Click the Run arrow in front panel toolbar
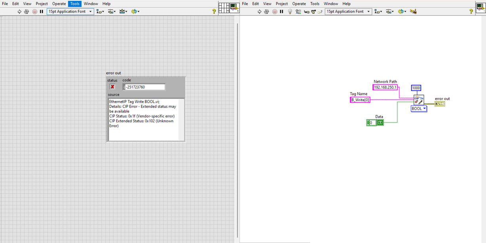The height and width of the screenshot is (243, 486). (x=19, y=11)
